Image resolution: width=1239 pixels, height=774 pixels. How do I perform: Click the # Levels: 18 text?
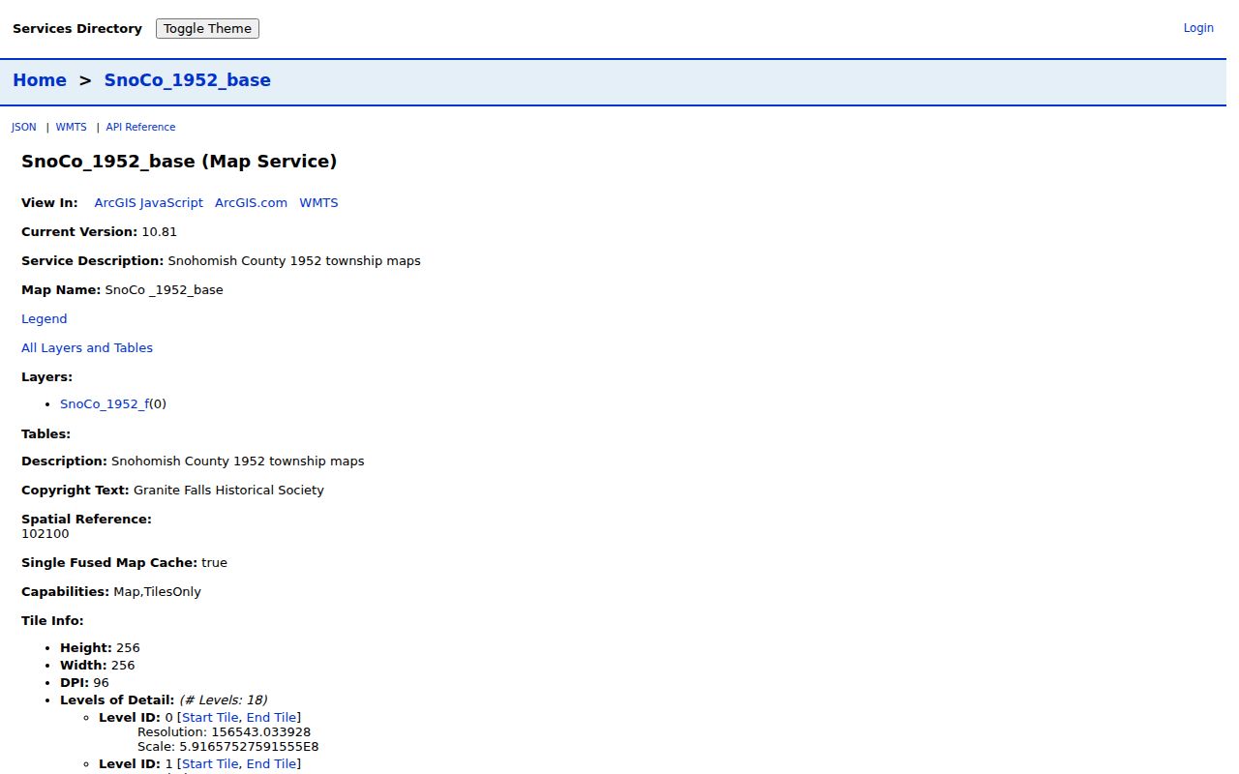224,700
